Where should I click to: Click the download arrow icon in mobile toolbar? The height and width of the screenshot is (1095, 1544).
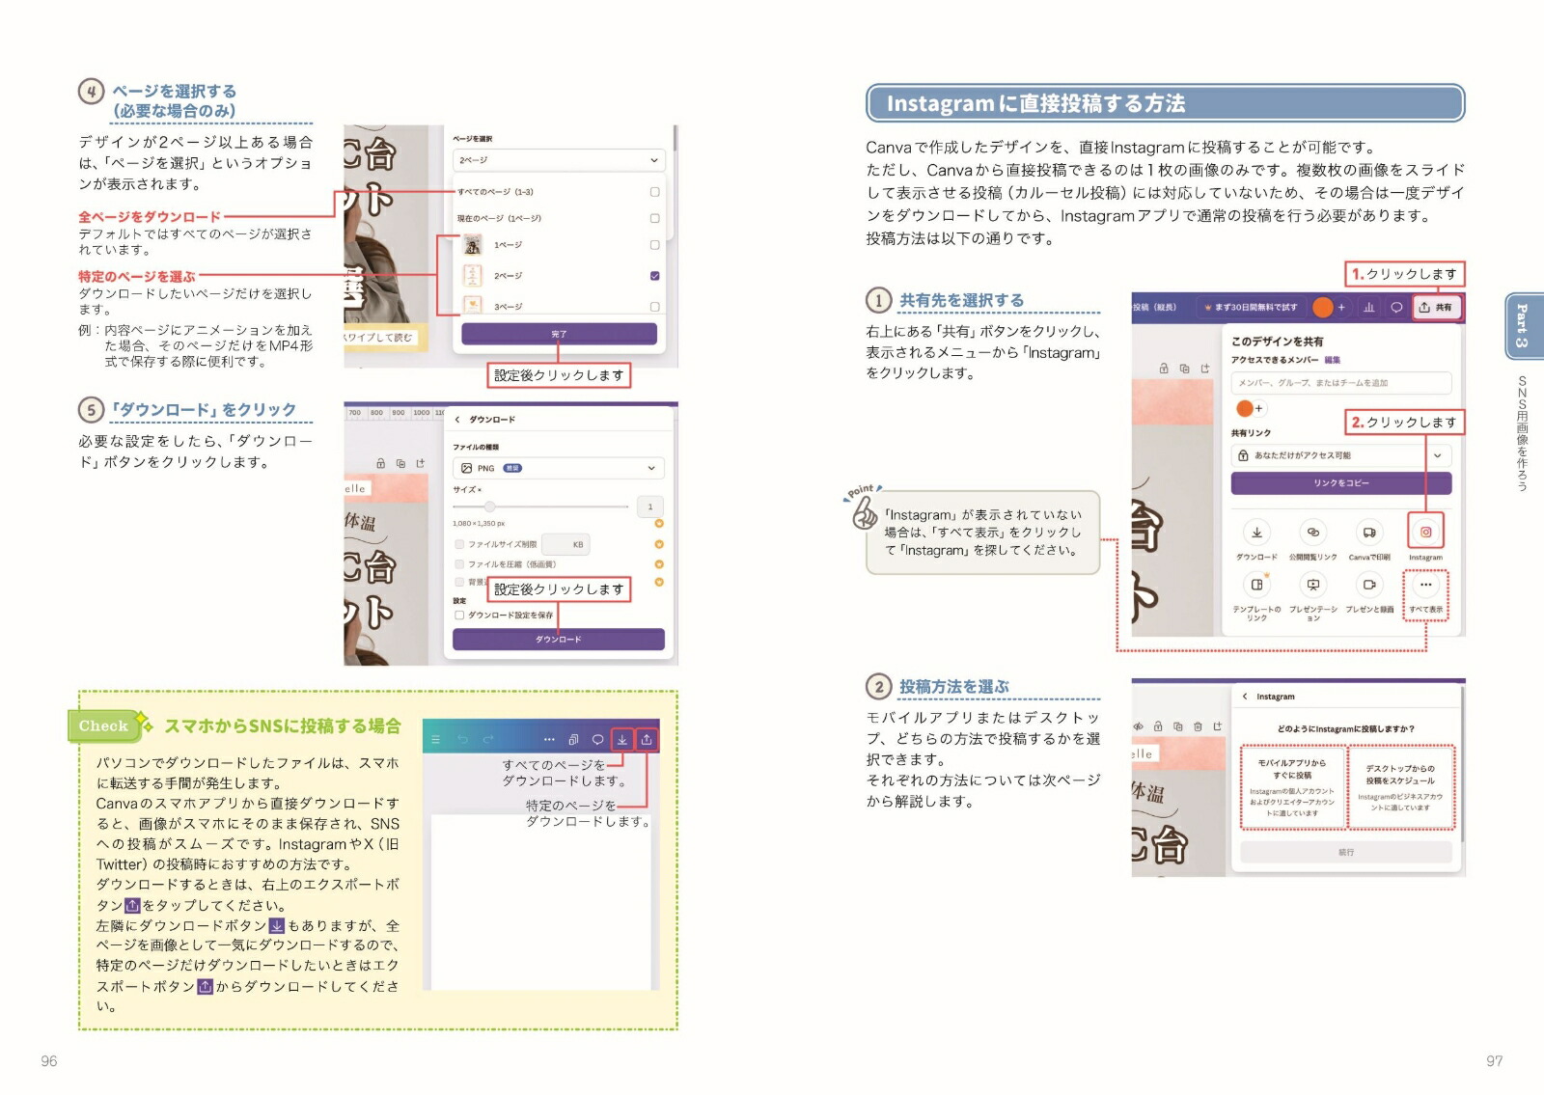point(622,739)
